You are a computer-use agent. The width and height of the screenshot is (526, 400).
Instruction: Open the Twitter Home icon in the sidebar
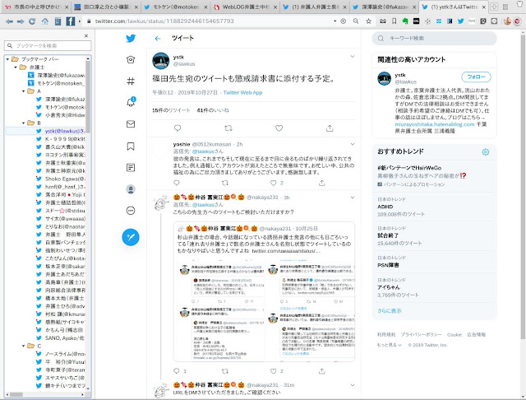(x=131, y=60)
